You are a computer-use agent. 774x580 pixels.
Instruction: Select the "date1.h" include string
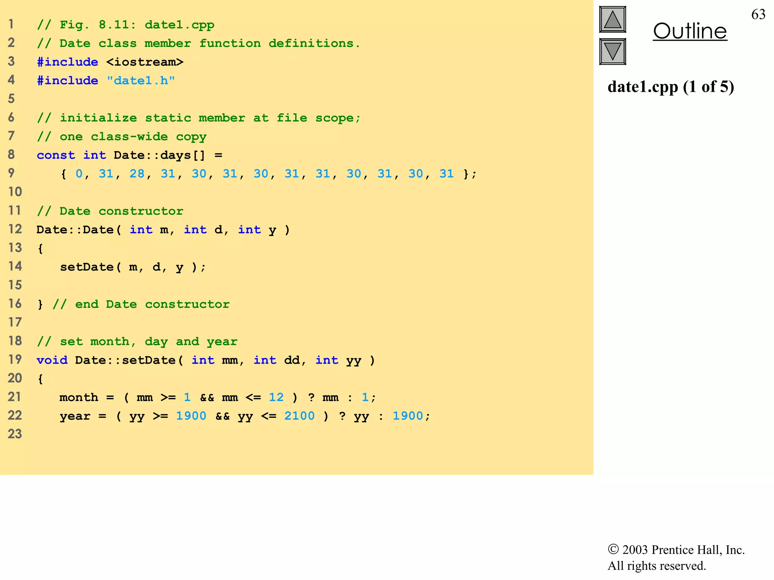[141, 80]
